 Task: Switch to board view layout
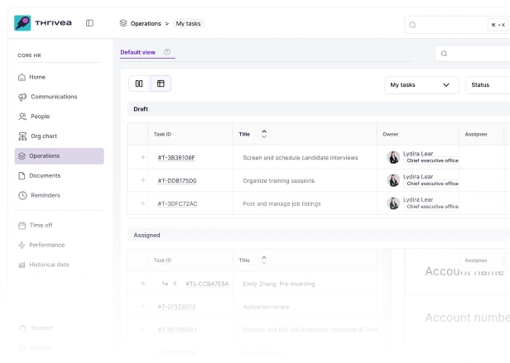[x=139, y=84]
